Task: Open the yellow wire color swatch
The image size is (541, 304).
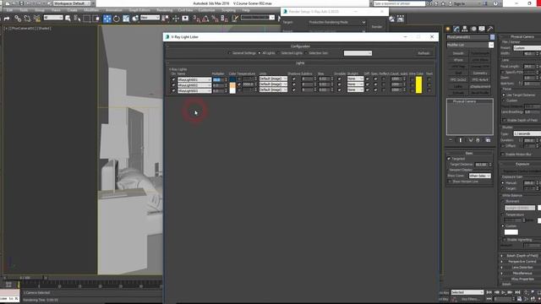Action: [x=418, y=84]
